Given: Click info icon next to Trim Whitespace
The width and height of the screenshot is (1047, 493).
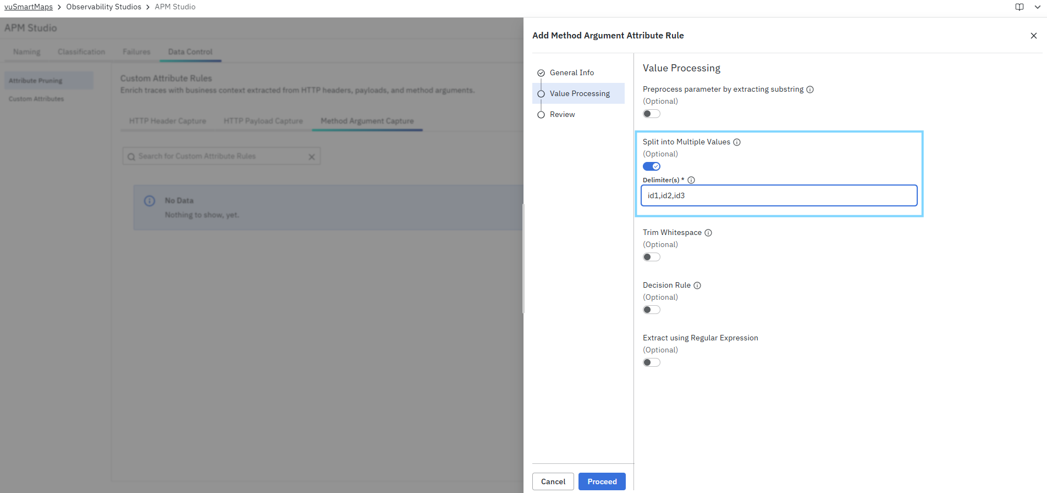Looking at the screenshot, I should coord(708,233).
